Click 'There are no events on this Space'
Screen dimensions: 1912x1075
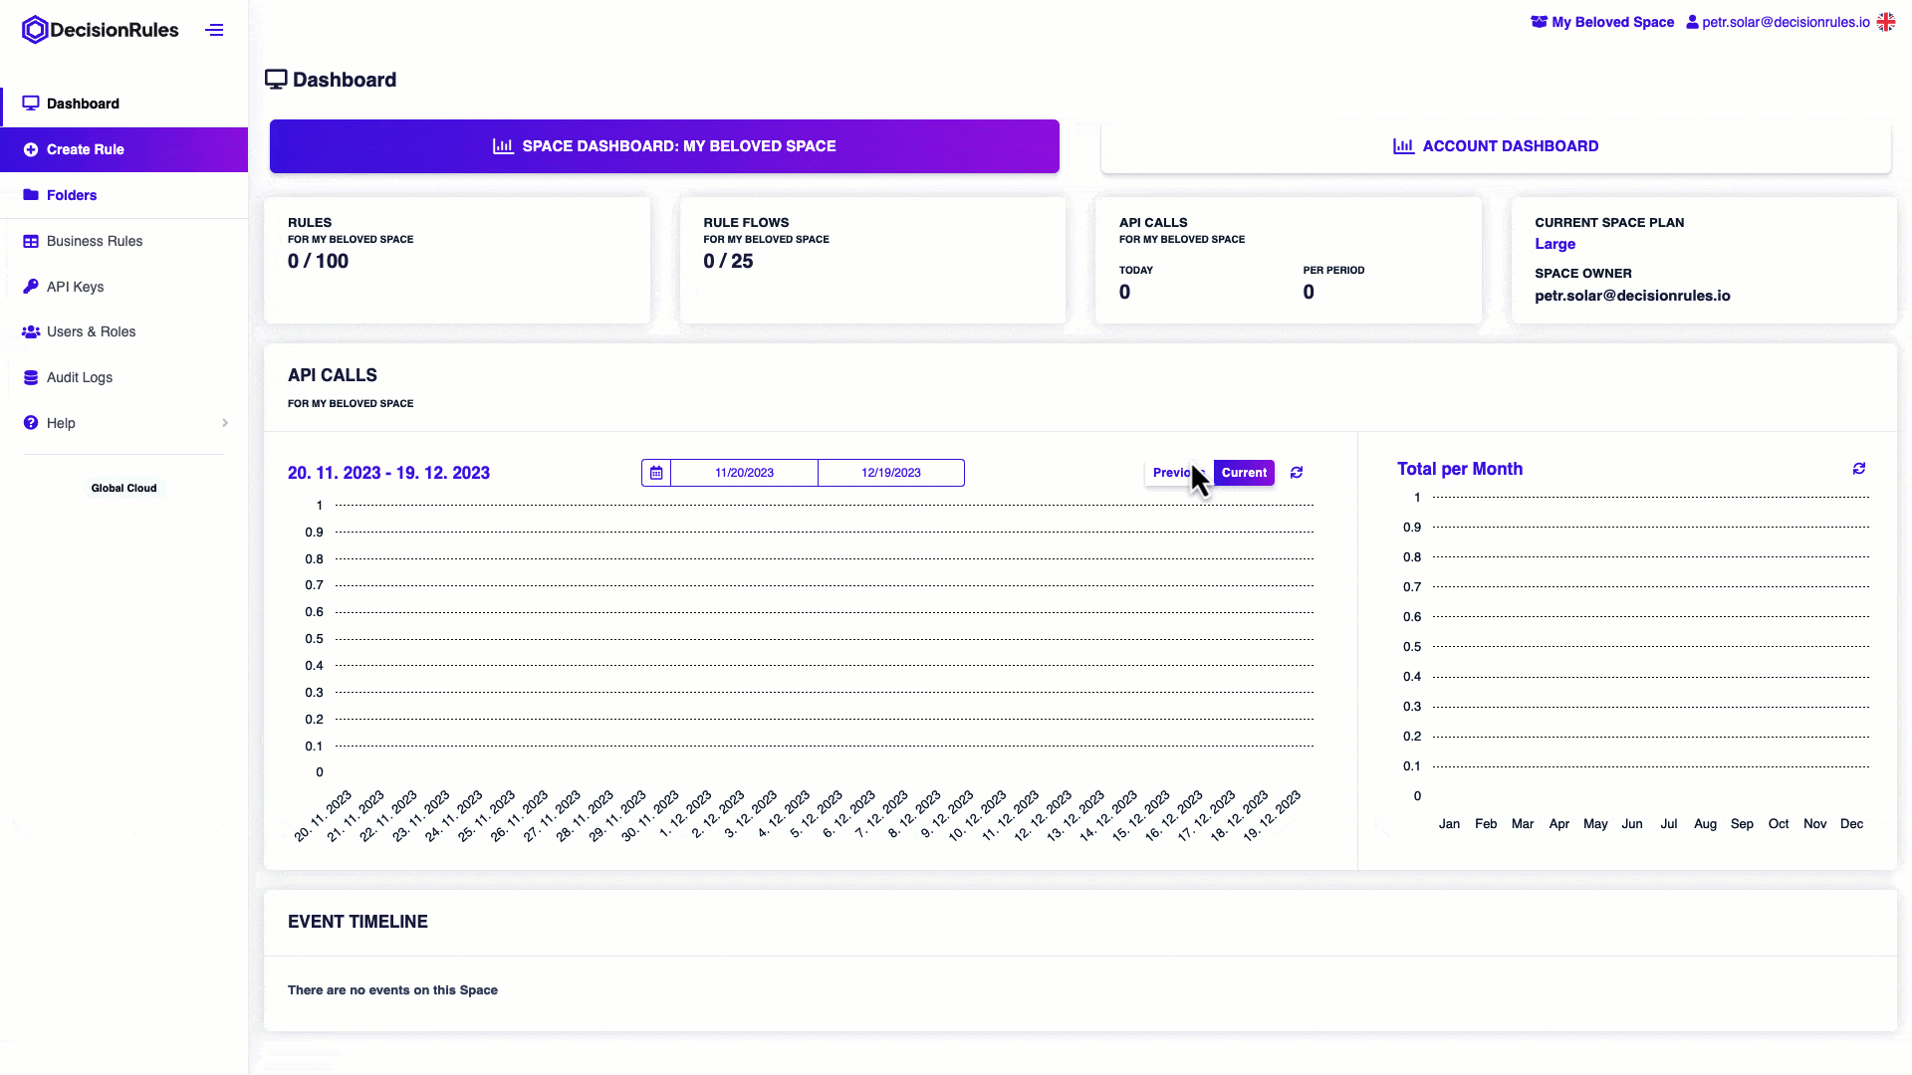(x=392, y=990)
